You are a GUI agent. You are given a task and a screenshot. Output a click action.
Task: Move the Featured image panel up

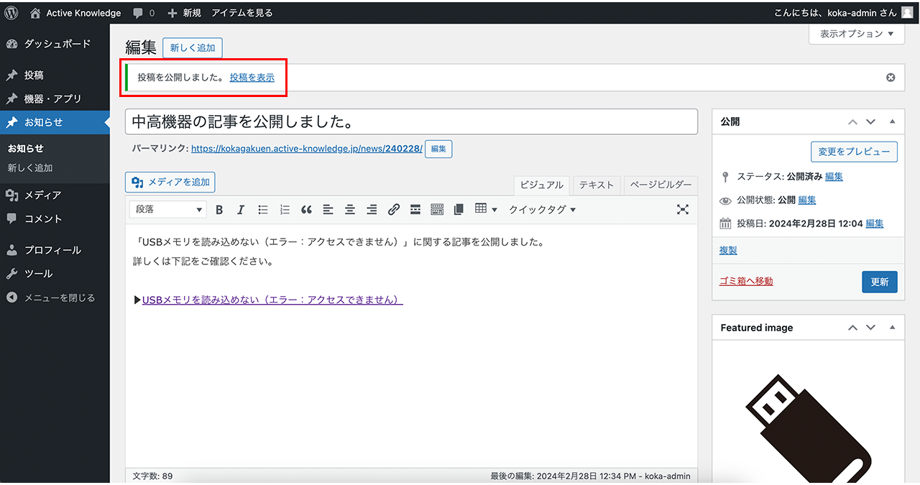tap(853, 328)
